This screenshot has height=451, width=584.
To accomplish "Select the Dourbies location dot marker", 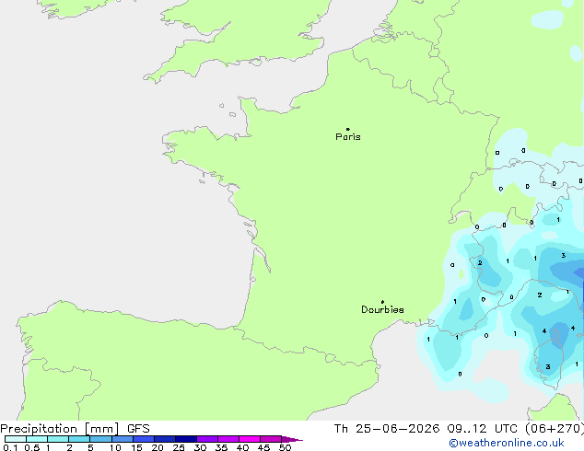I will coord(382,302).
